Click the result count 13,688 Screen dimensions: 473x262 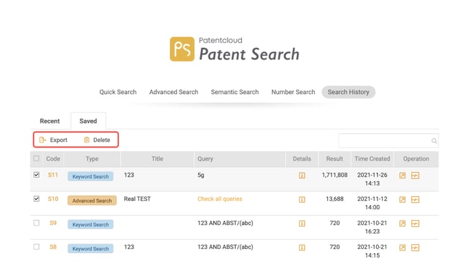335,199
